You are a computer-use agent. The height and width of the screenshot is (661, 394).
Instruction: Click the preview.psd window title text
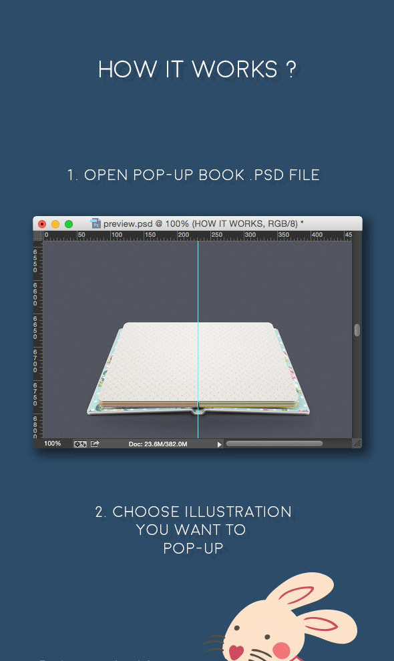[x=203, y=223]
